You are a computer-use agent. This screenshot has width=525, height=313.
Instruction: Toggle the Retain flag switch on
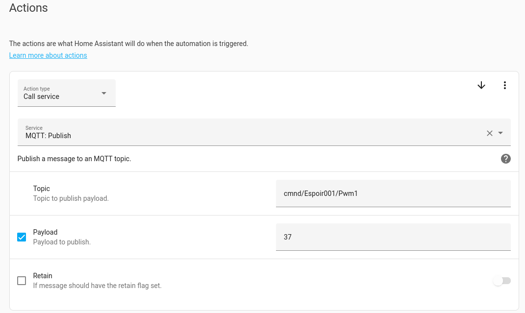(502, 281)
